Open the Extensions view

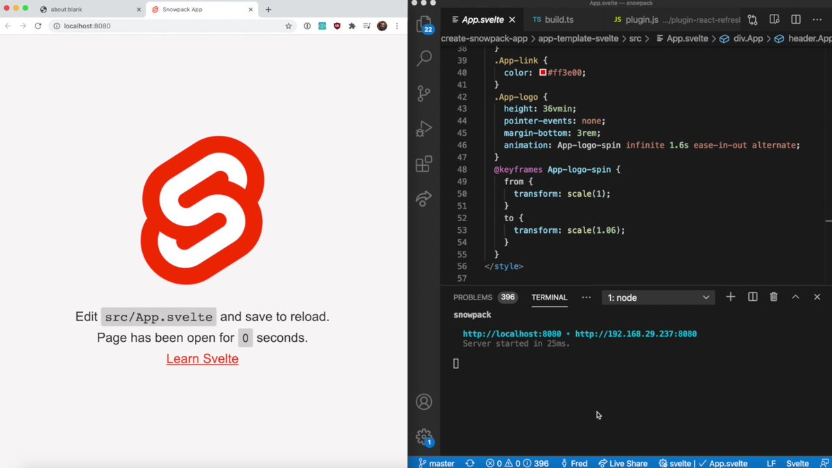click(424, 164)
